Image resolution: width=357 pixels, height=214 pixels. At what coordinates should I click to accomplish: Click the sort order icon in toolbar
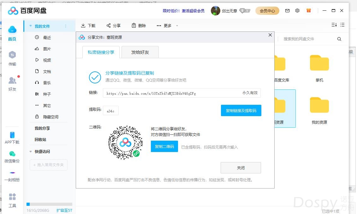click(x=334, y=25)
